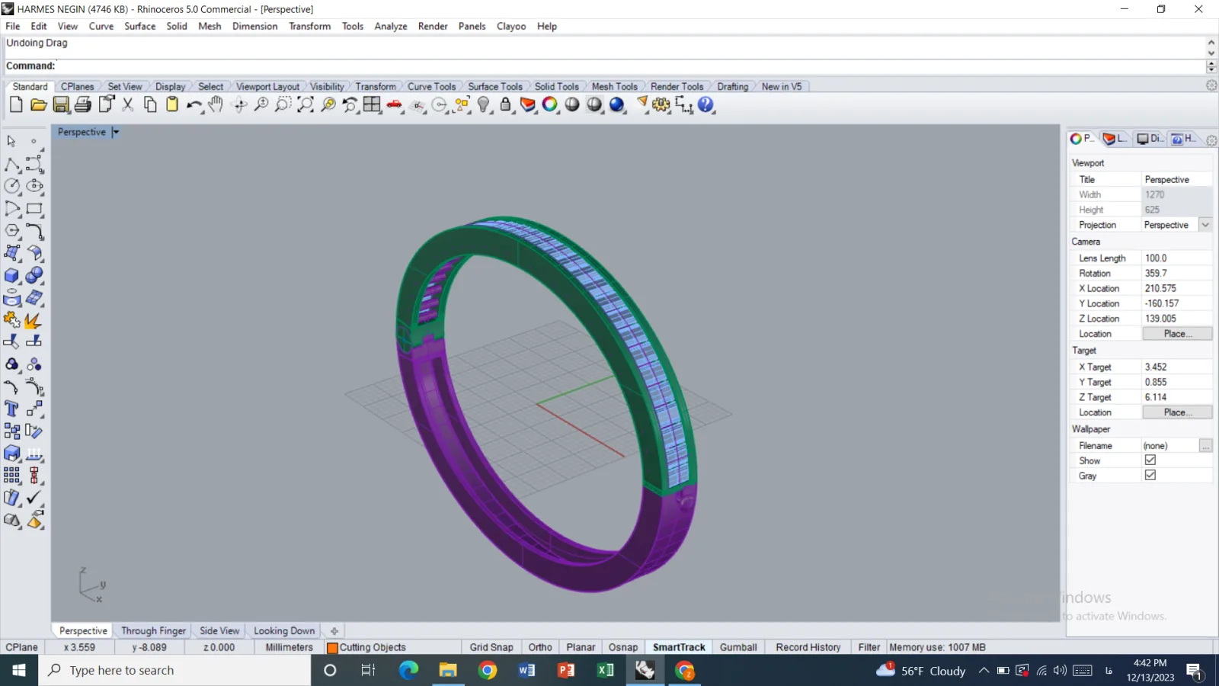1219x686 pixels.
Task: Click the Target Location Place button
Action: click(1177, 412)
